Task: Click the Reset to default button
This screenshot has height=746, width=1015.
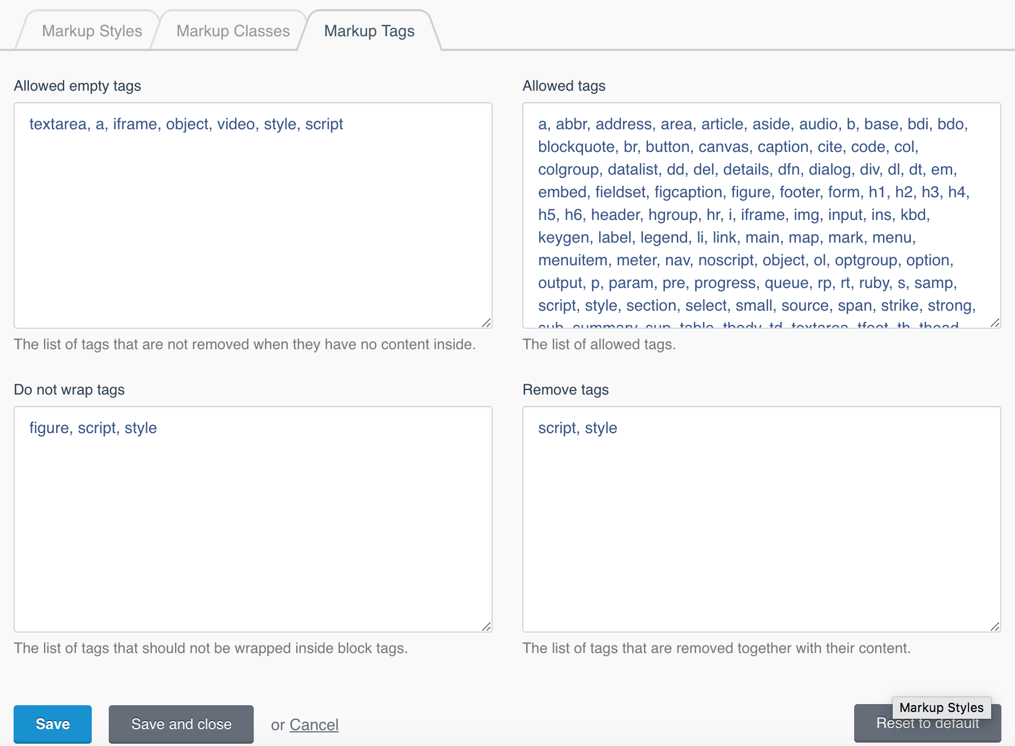Action: click(x=927, y=723)
